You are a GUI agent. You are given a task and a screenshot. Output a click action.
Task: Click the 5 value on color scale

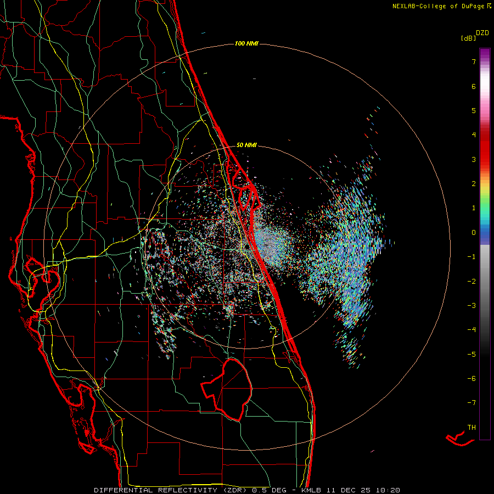point(474,110)
